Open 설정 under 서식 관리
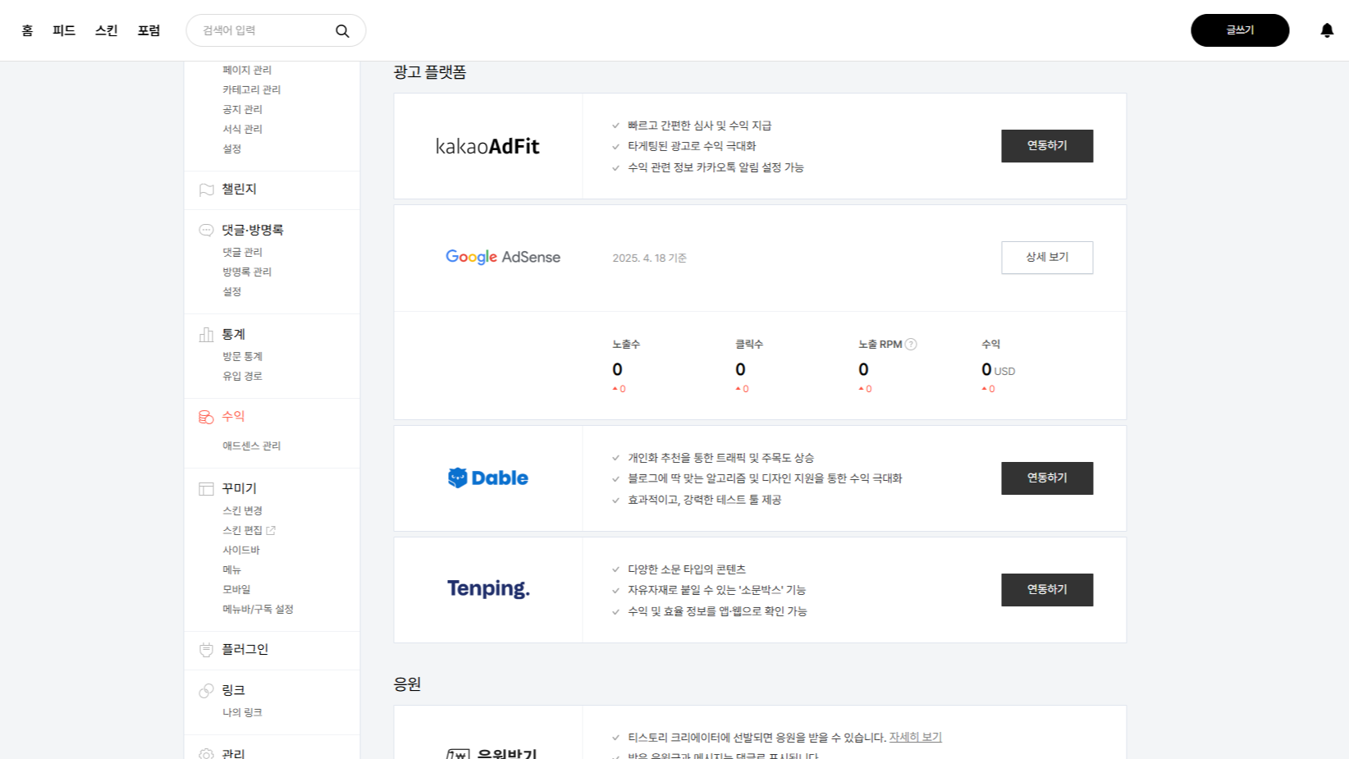The height and width of the screenshot is (759, 1349). 232,149
